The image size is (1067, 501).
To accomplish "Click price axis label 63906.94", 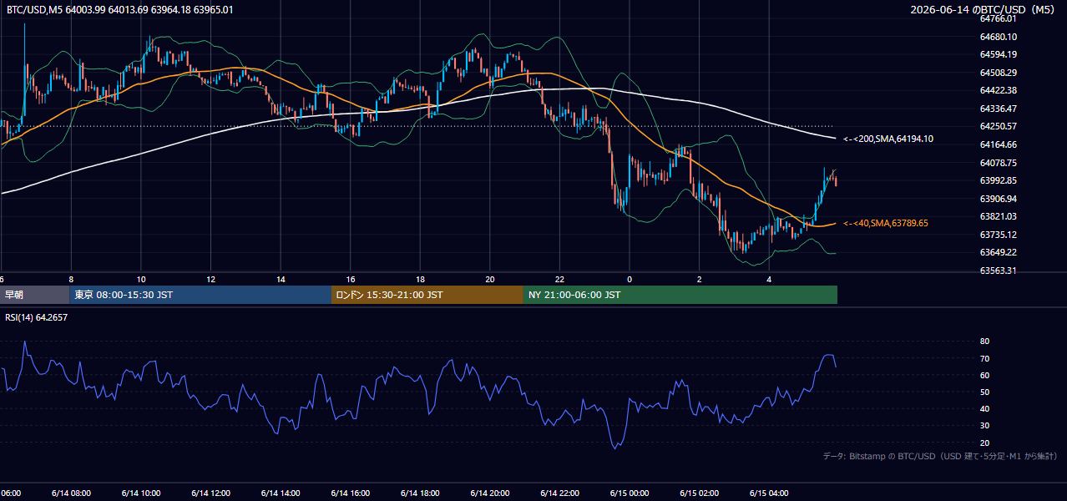I will [998, 199].
